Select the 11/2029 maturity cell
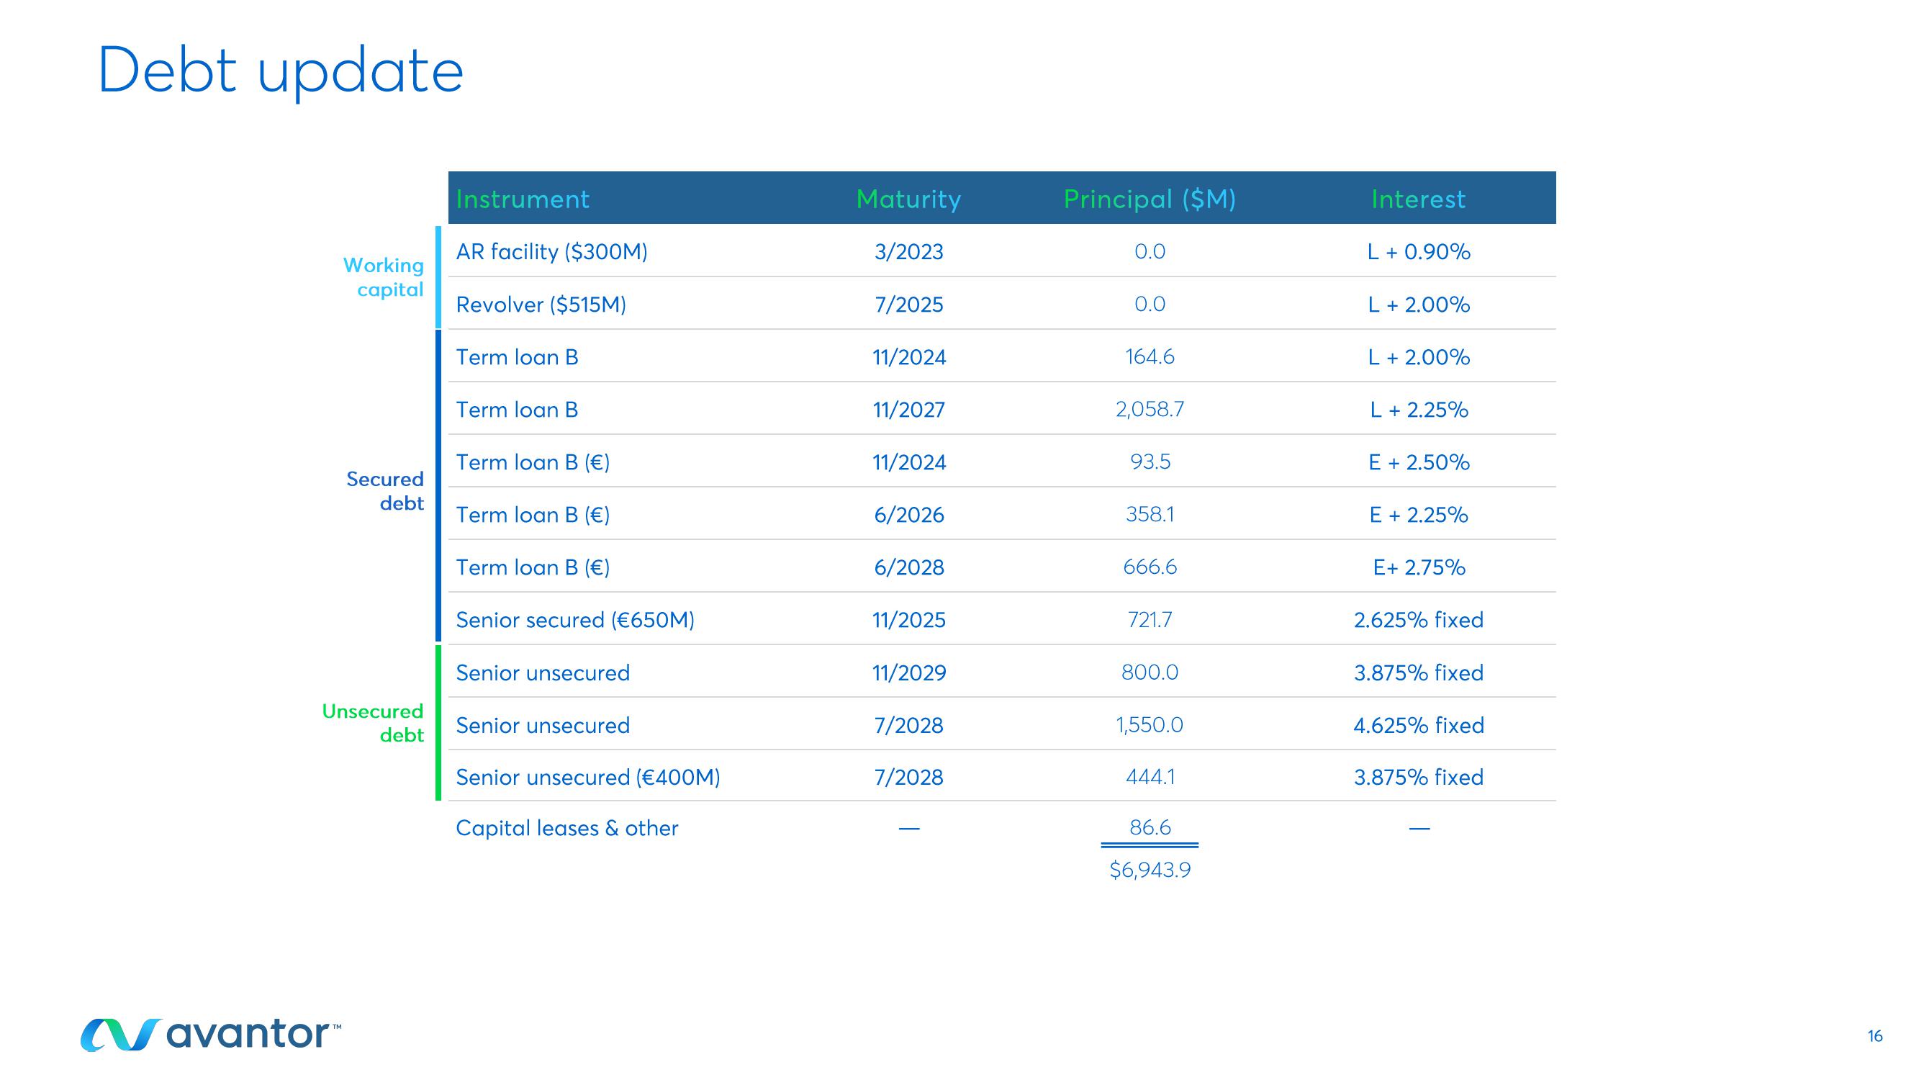This screenshot has width=1919, height=1080. [x=909, y=673]
